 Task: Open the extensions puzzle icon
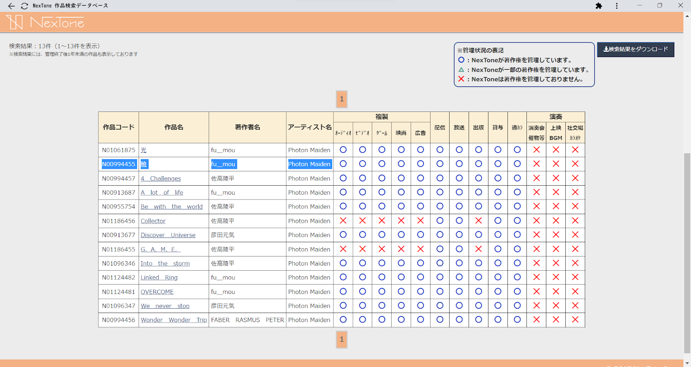(599, 6)
